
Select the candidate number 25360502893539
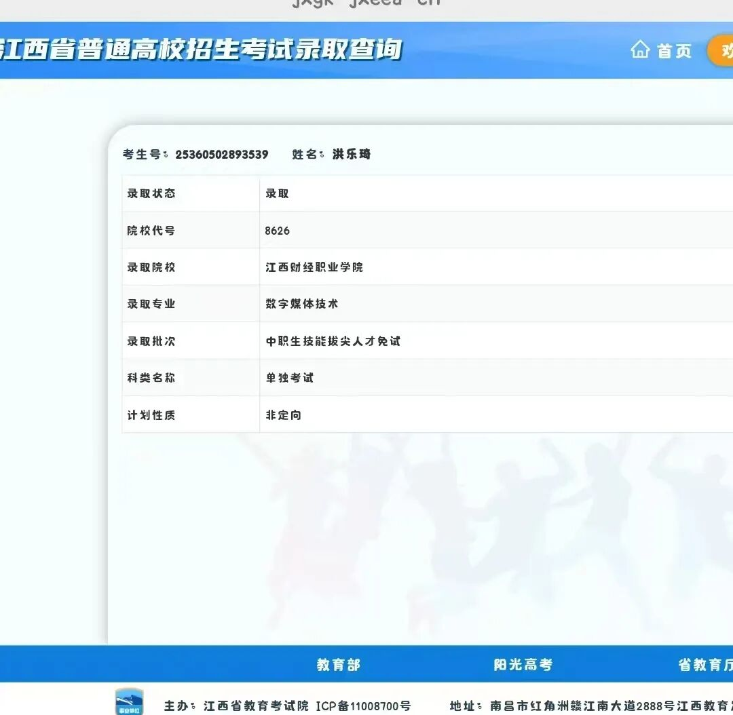click(222, 155)
